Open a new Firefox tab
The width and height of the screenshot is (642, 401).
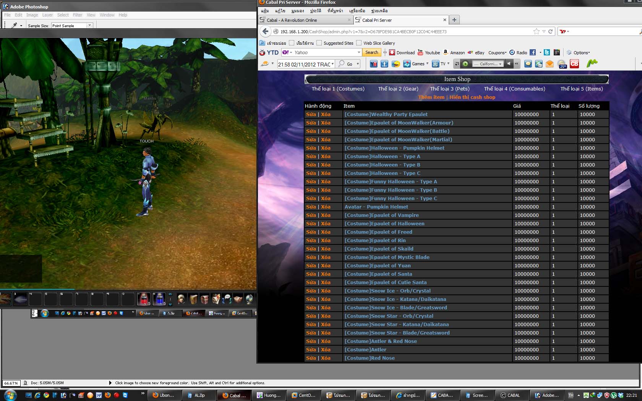point(454,20)
